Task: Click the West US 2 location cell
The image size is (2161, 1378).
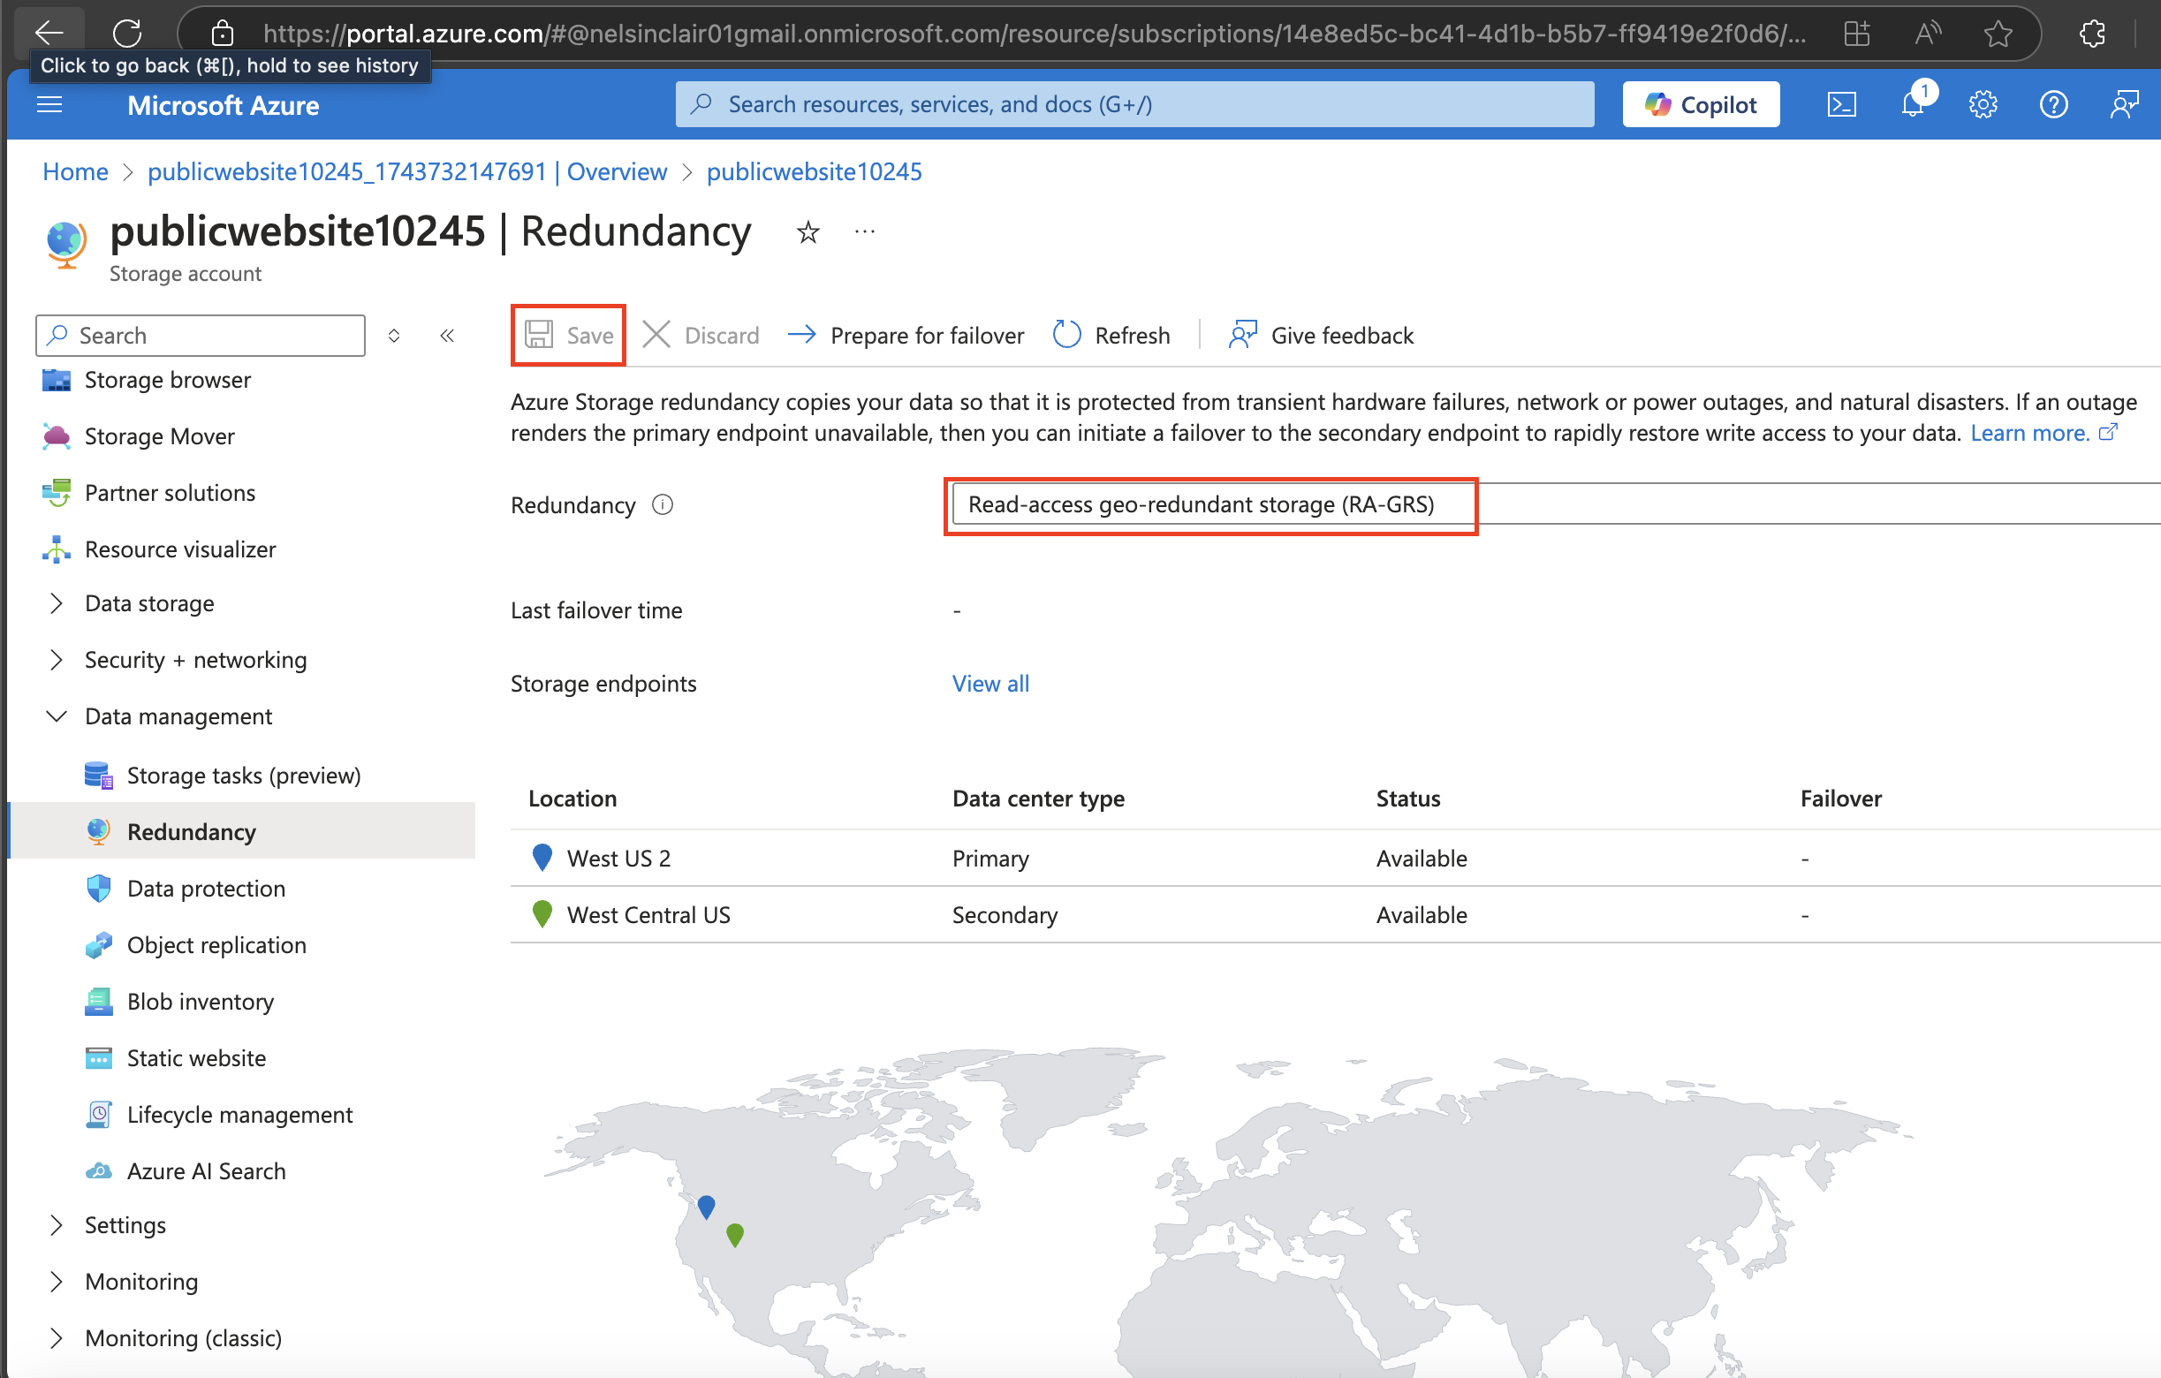Action: 618,859
